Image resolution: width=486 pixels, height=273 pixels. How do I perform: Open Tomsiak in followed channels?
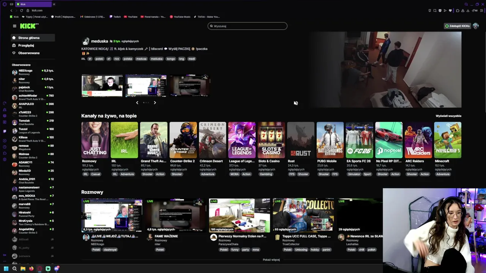tap(33, 122)
